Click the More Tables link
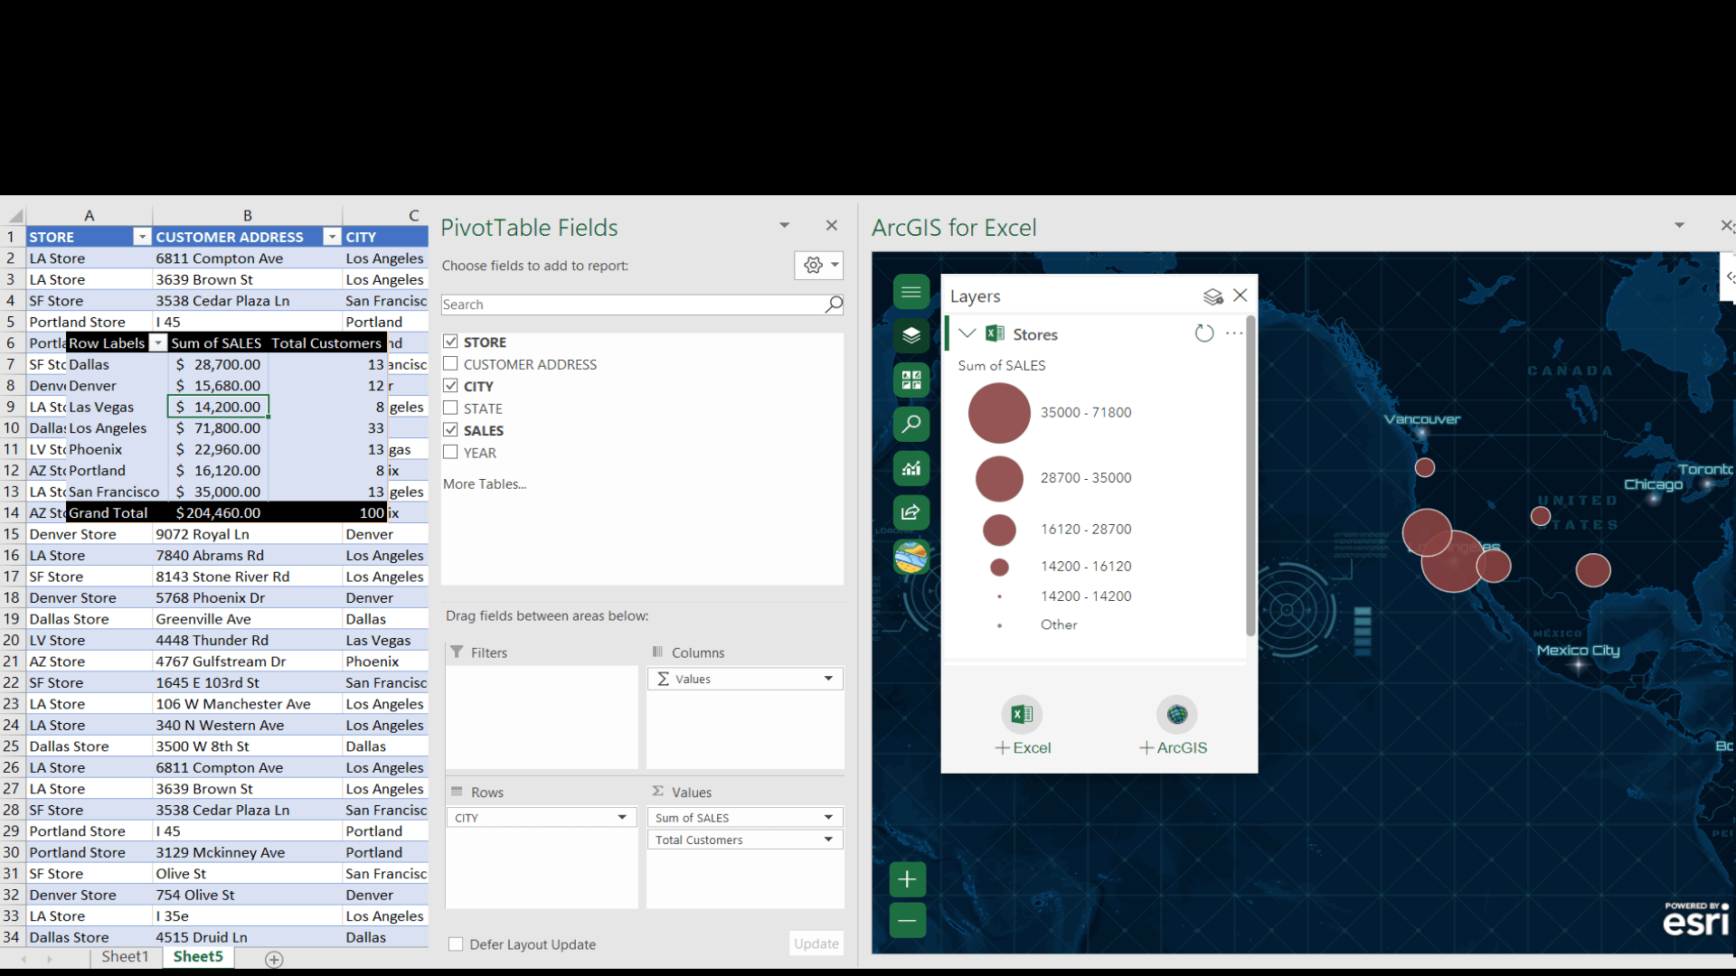1736x976 pixels. [485, 484]
